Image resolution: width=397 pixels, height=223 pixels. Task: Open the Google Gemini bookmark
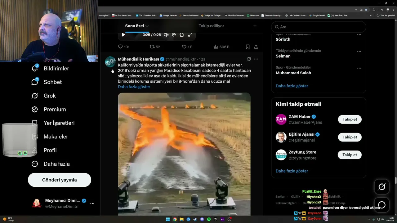pyautogui.click(x=317, y=15)
